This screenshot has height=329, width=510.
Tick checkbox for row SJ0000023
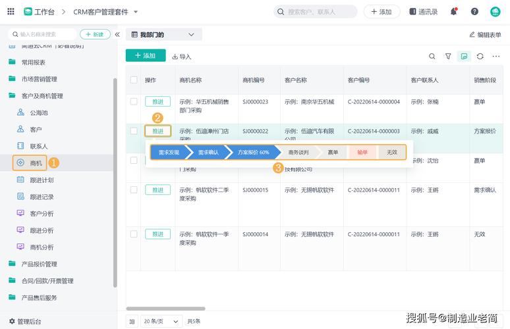tap(134, 101)
